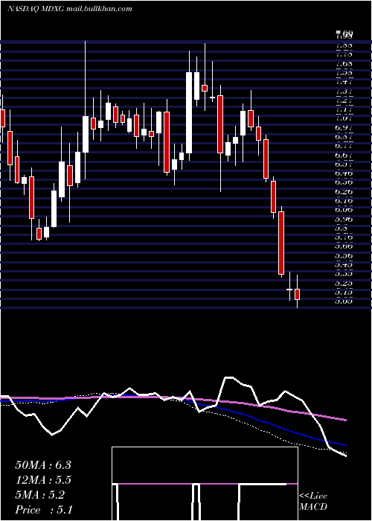The width and height of the screenshot is (372, 521).
Task: Click the 6.97 price axis label
Action: point(344,128)
